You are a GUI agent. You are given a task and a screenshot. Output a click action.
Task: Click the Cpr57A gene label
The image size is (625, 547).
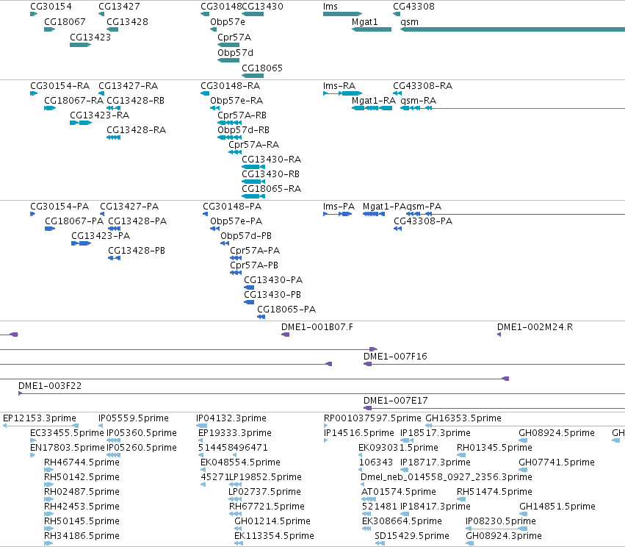pyautogui.click(x=234, y=37)
